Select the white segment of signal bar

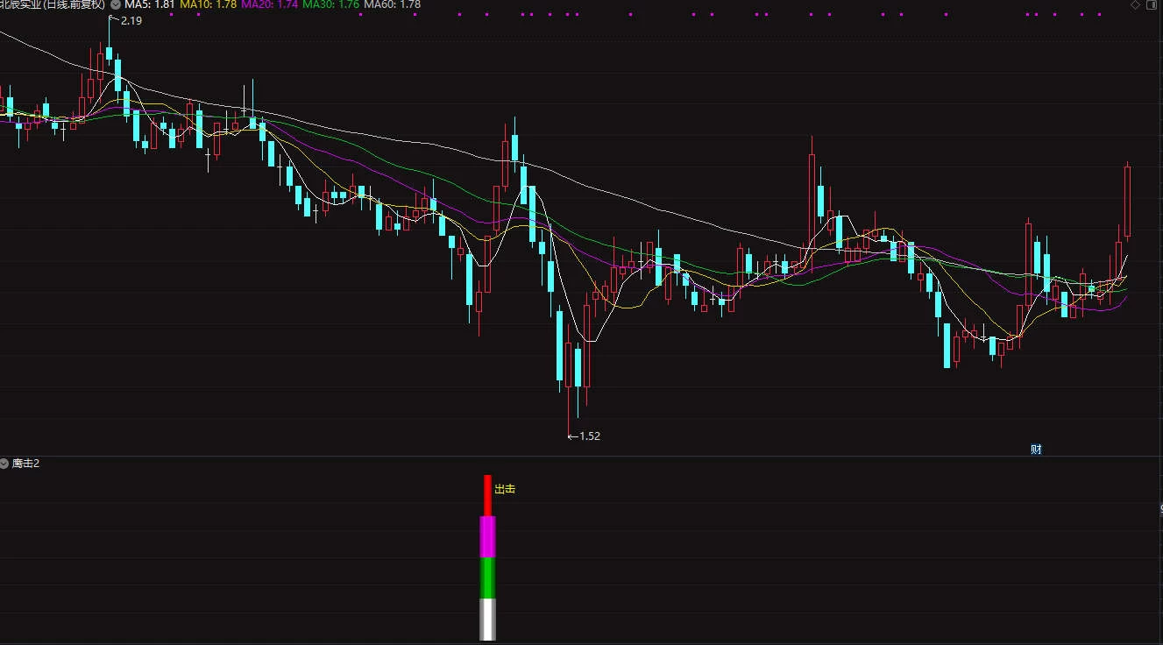coord(487,620)
